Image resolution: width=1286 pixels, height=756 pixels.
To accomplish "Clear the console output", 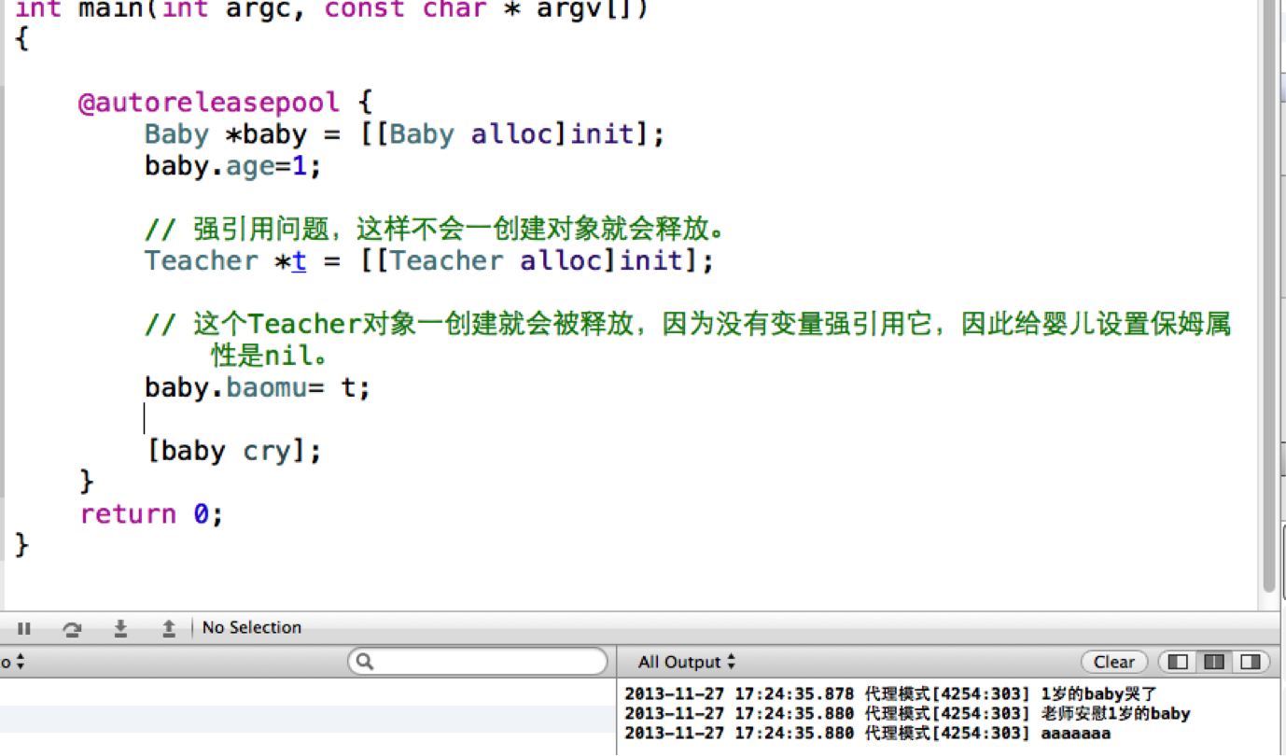I will click(1113, 662).
